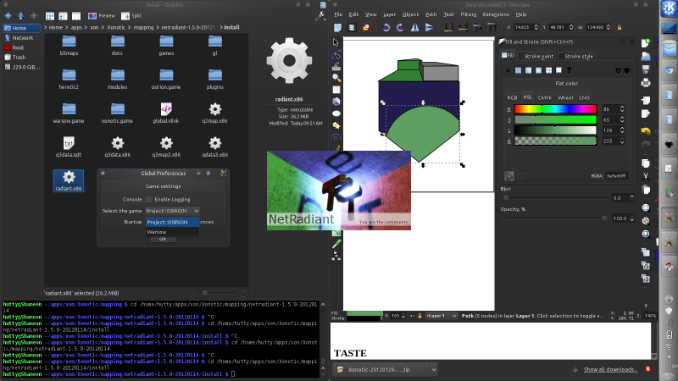Select the Spiral tool

336,137
